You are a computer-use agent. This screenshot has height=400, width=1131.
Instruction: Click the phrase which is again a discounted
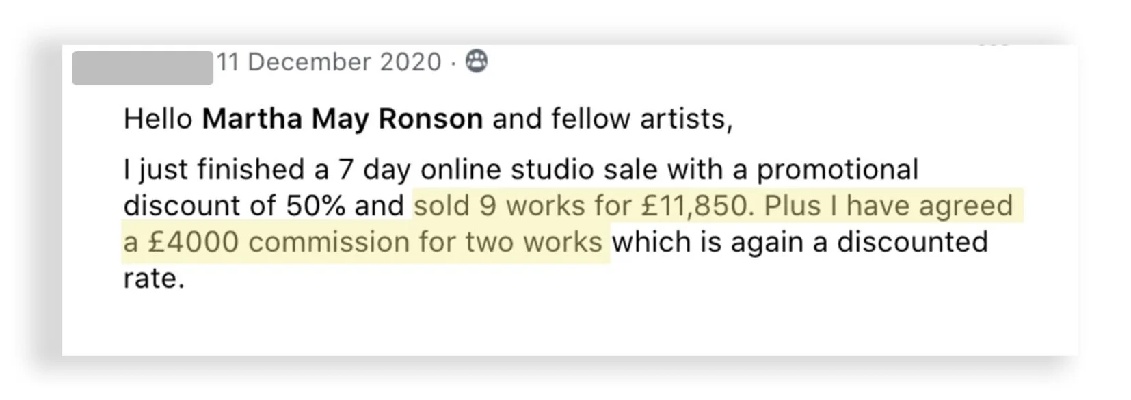(x=799, y=242)
